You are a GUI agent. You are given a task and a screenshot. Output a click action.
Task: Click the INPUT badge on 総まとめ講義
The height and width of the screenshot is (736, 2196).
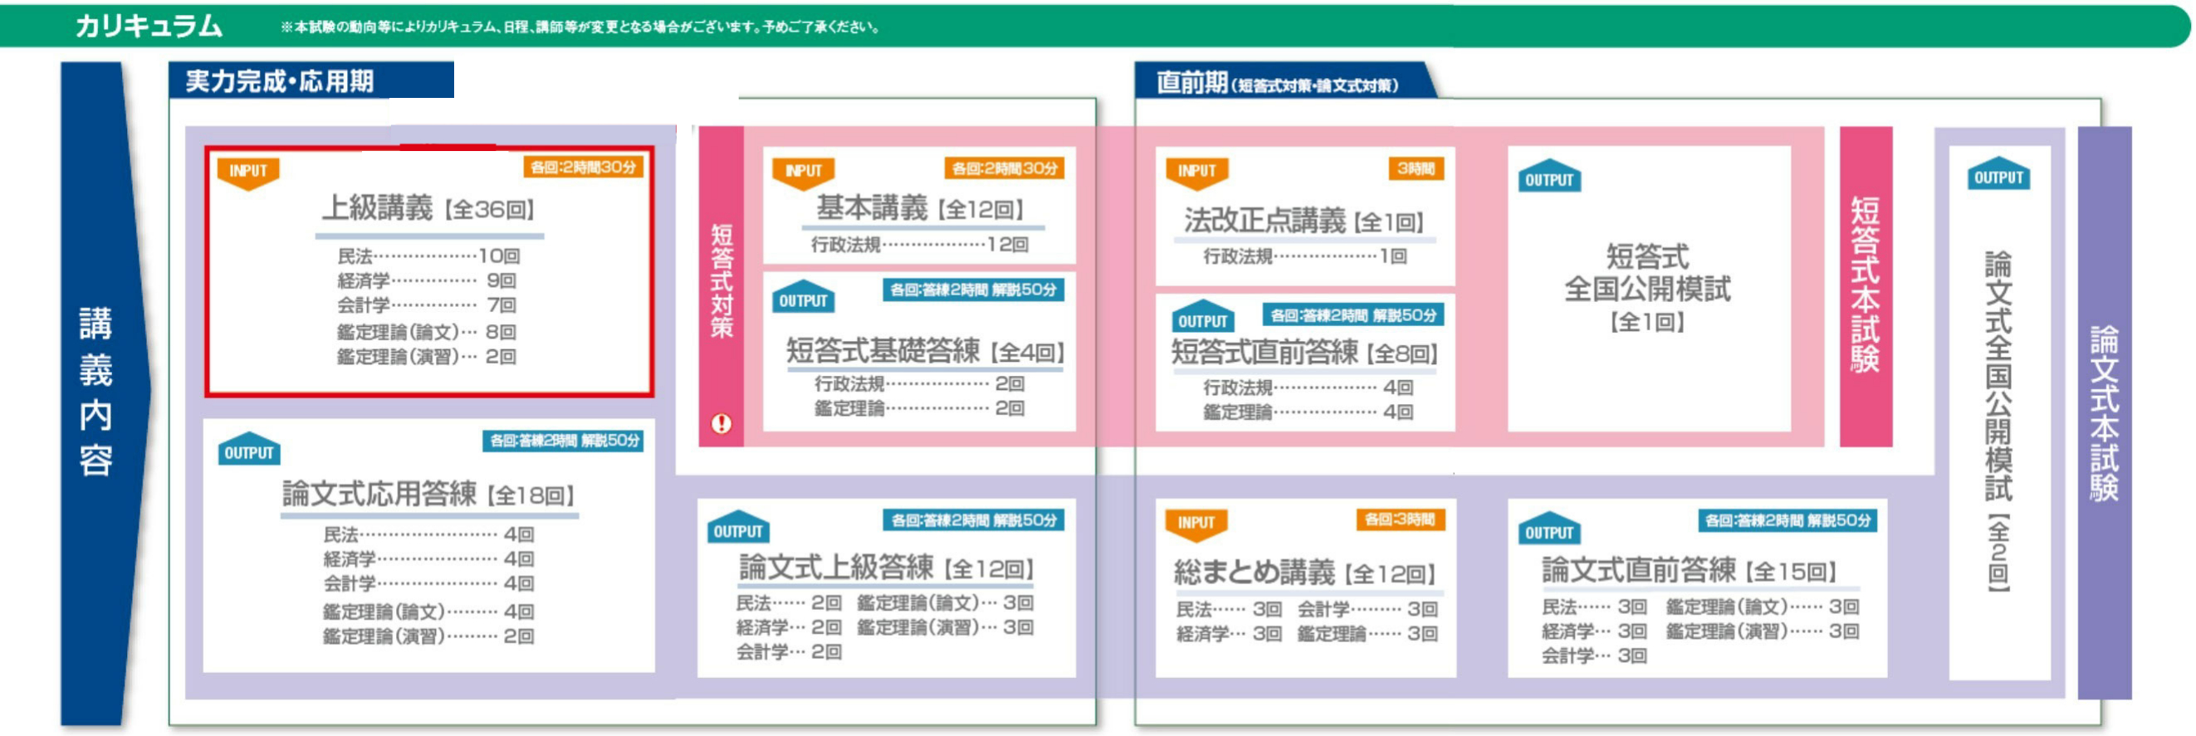pos(1196,523)
